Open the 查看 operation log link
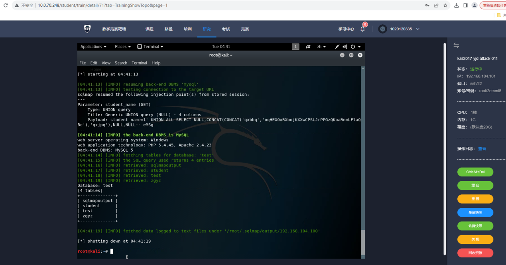Viewport: 506px width, 265px height. point(482,148)
